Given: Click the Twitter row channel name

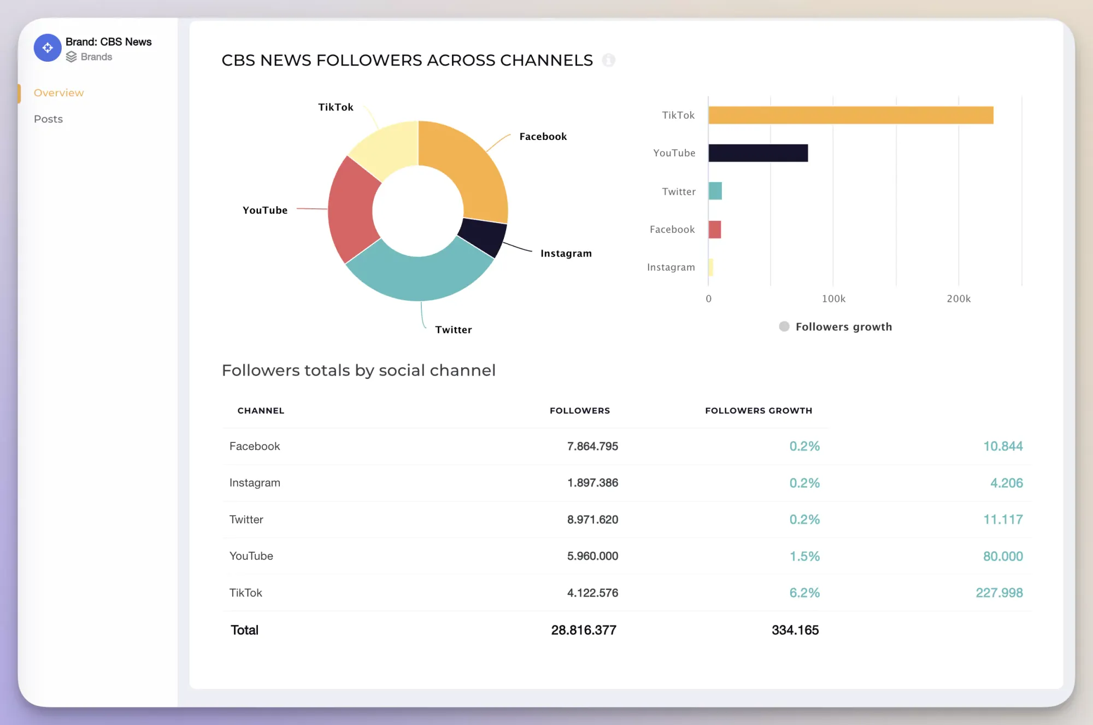Looking at the screenshot, I should pos(246,519).
